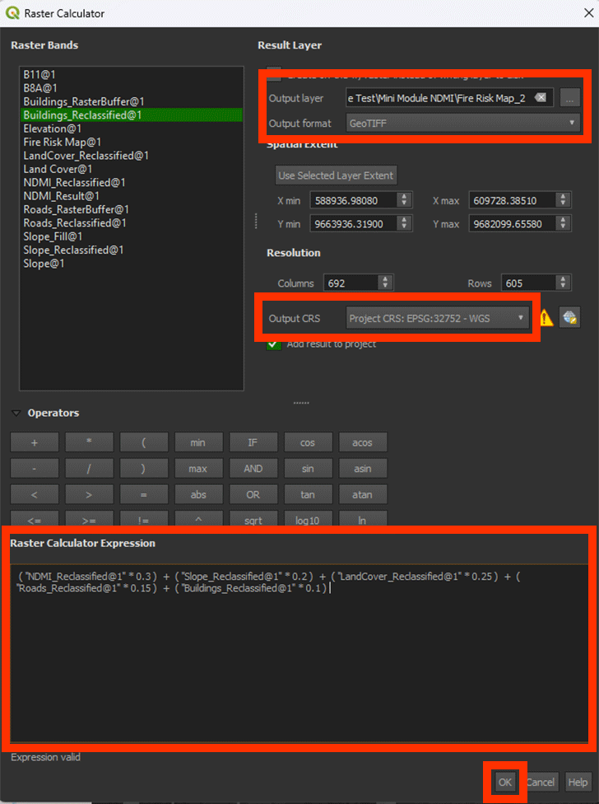Open the Output format dropdown
599x804 pixels.
(462, 123)
